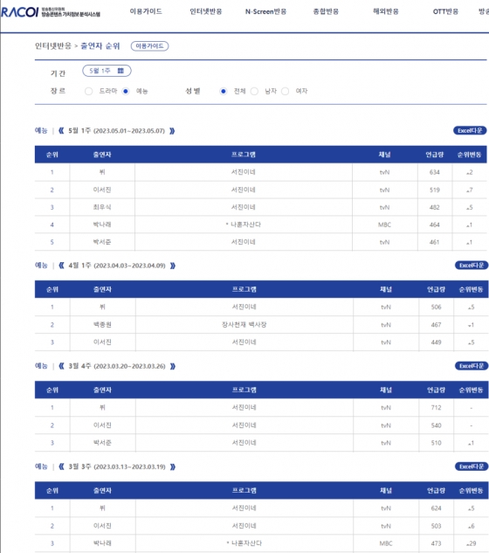
Task: Open the 인터넷반응 navigation menu
Action: tap(206, 11)
